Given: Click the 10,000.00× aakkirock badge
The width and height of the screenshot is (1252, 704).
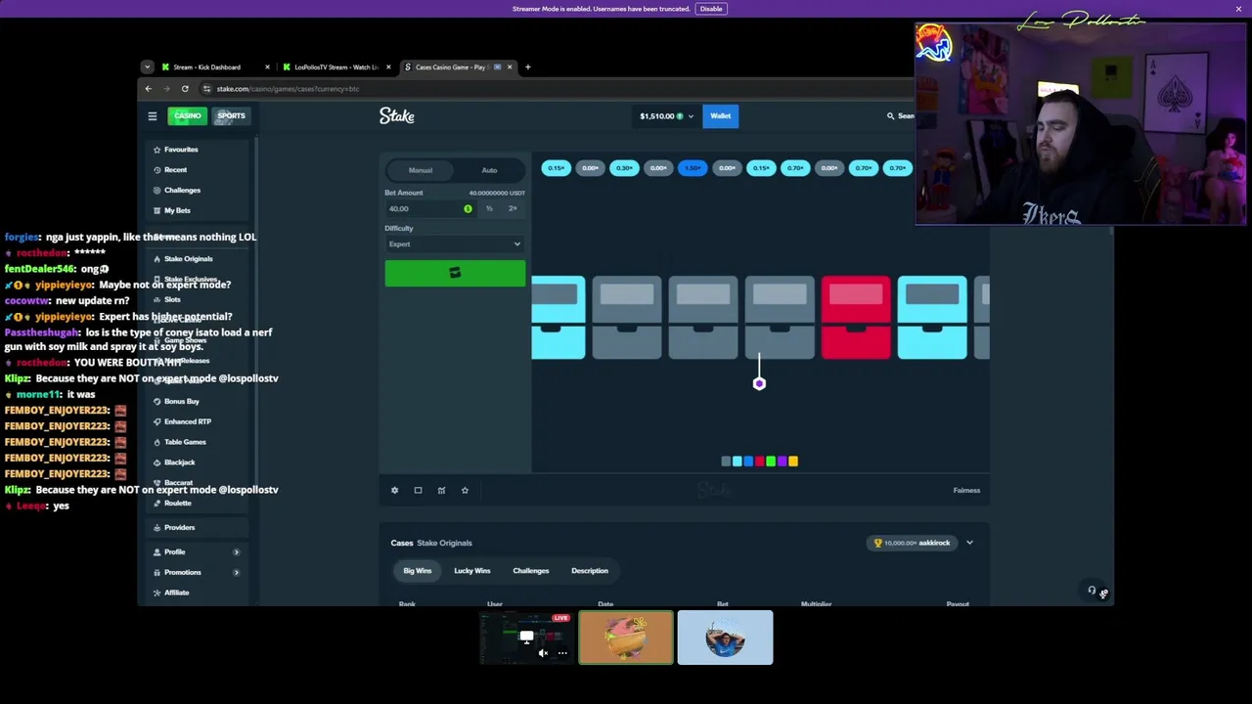Looking at the screenshot, I should (x=914, y=543).
